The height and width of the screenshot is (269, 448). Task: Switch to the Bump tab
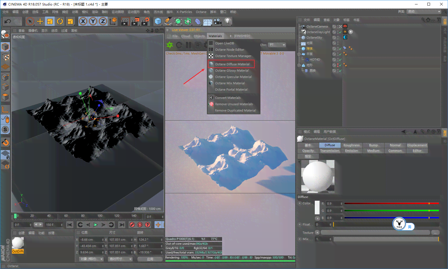tap(373, 145)
